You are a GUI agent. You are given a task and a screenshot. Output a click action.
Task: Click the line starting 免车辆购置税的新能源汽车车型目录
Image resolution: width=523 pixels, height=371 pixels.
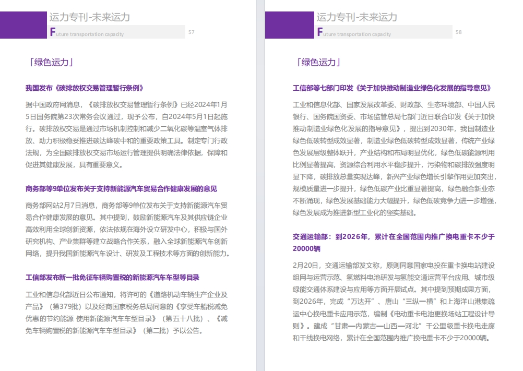click(114, 331)
